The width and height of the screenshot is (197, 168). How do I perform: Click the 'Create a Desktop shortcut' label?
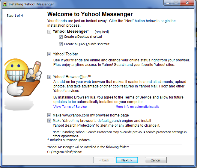(x=83, y=37)
